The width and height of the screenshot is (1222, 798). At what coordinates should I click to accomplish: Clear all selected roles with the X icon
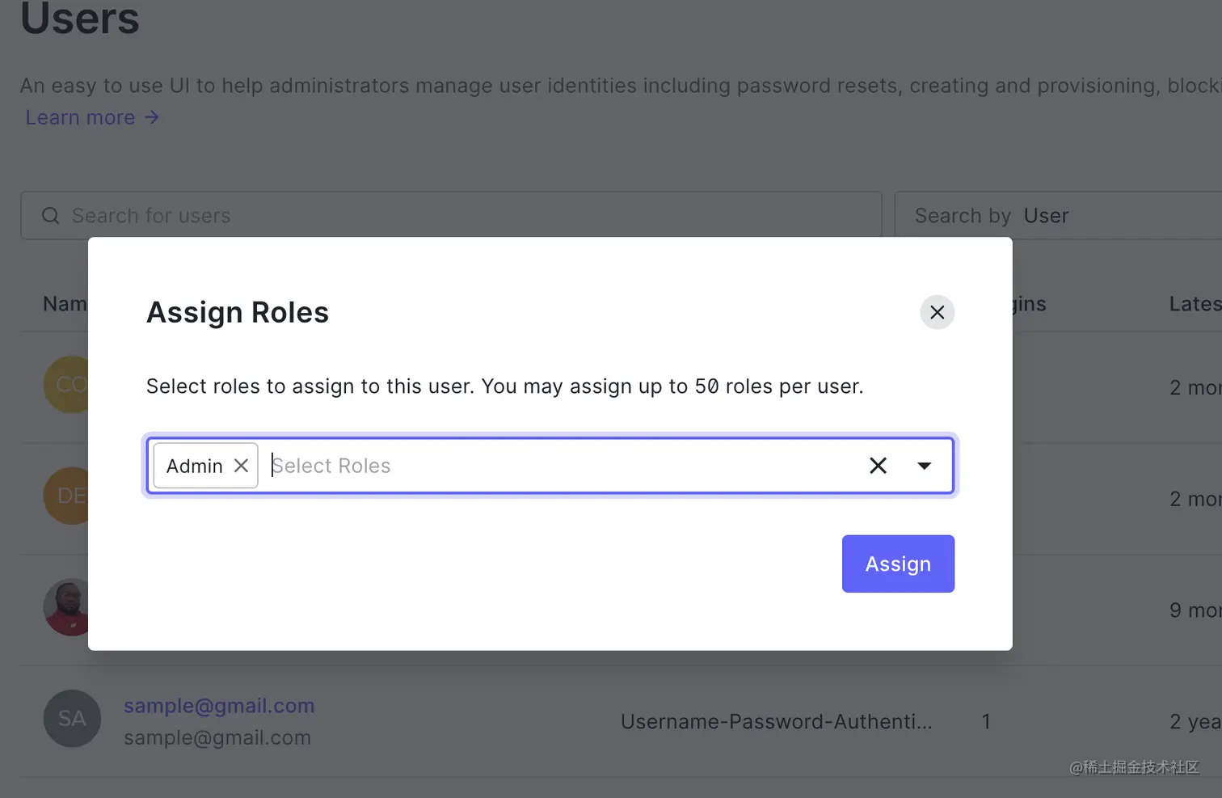pyautogui.click(x=879, y=465)
